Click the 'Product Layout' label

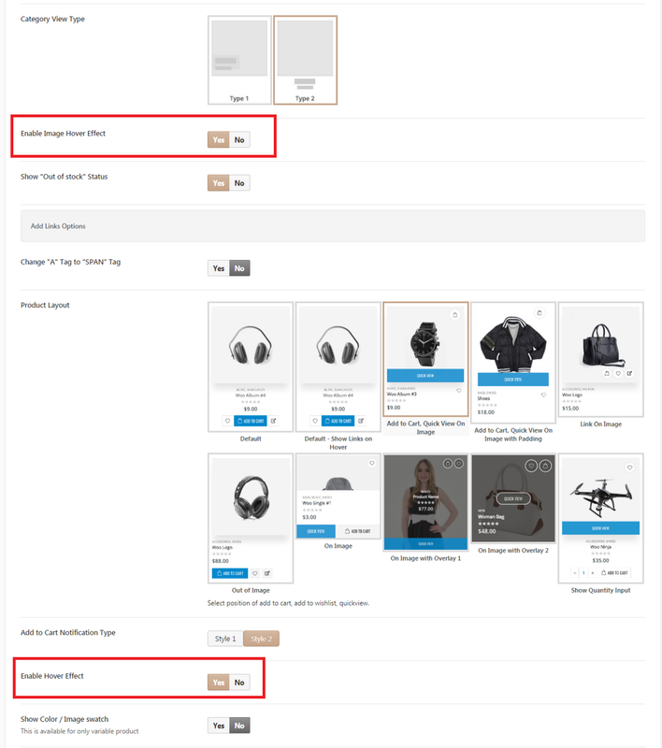coord(45,305)
